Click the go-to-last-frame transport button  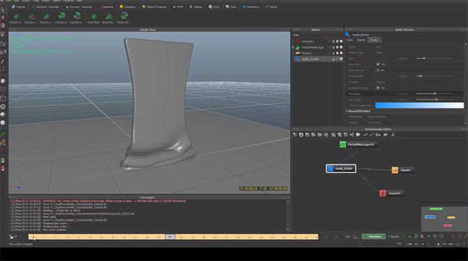pos(451,244)
